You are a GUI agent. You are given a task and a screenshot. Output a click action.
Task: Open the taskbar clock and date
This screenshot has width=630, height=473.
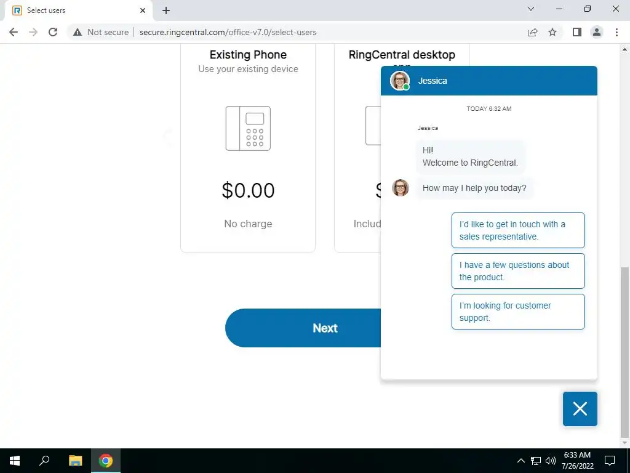coord(577,461)
